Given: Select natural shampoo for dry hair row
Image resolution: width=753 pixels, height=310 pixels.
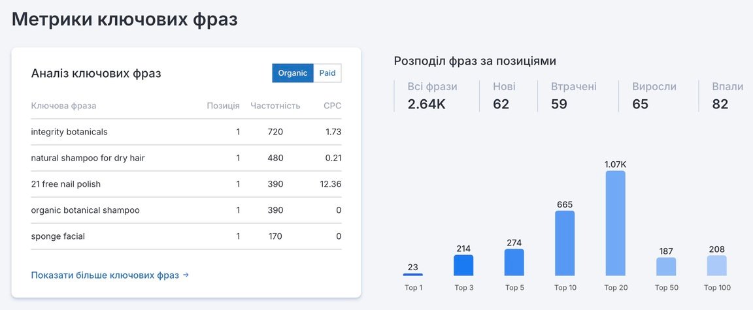Looking at the screenshot, I should pos(186,158).
